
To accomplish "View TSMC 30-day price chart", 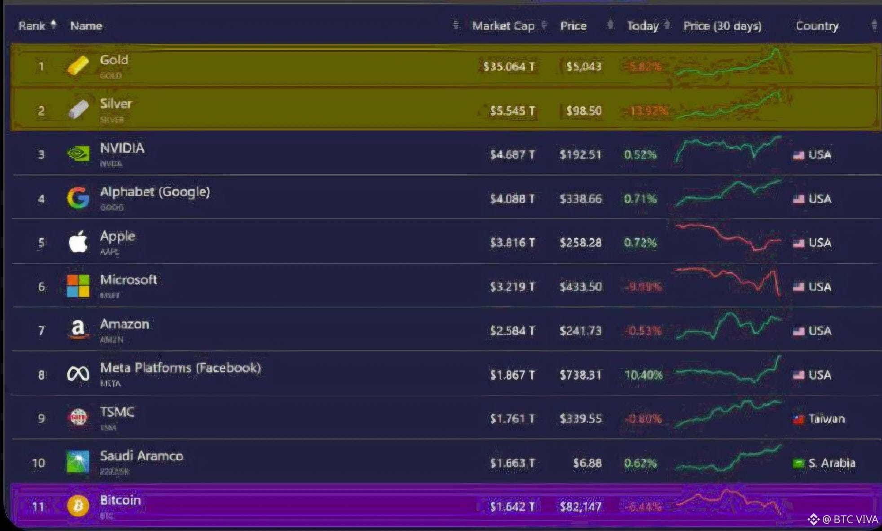I will (x=728, y=413).
